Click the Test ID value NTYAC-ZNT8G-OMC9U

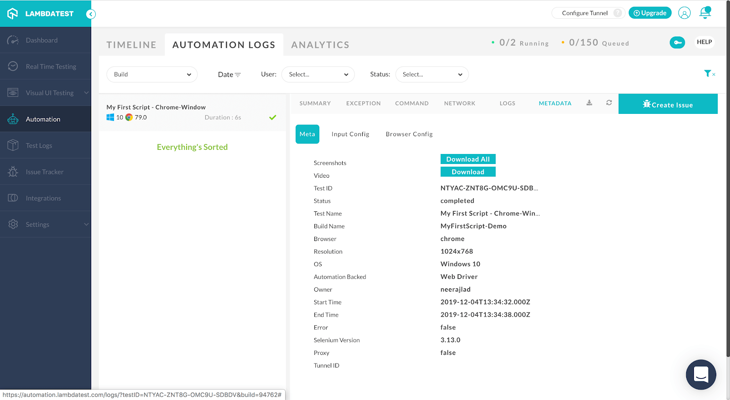489,188
